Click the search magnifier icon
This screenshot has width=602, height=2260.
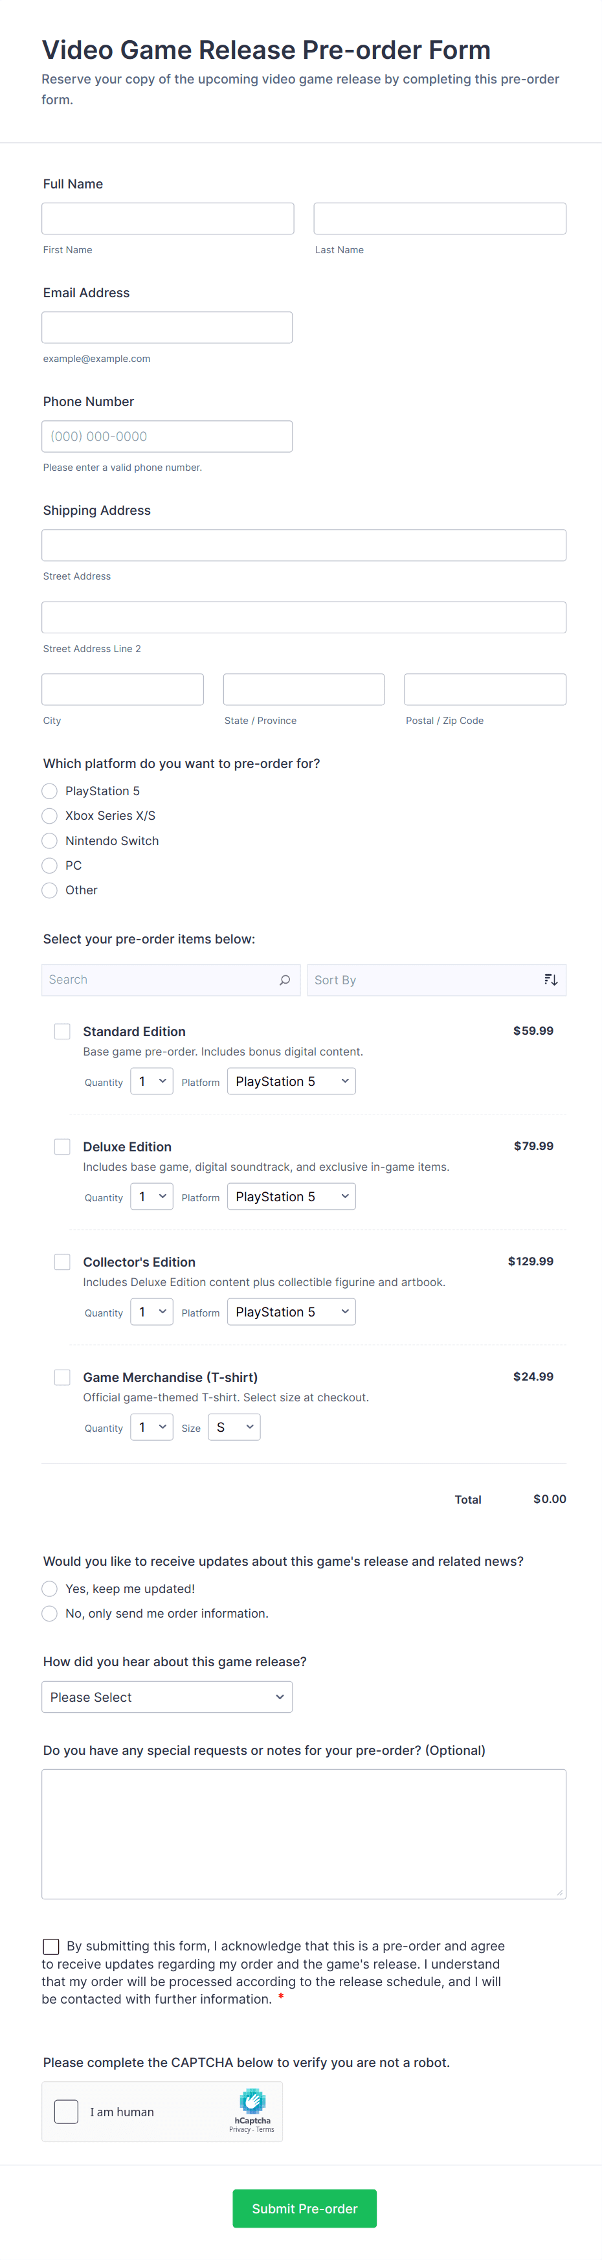[x=284, y=980]
